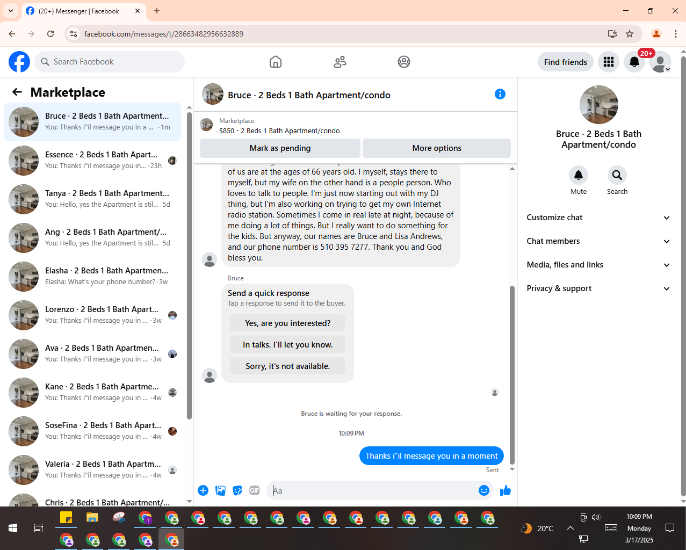Click the Search Facebook field
Screen dimensions: 686x550
point(110,62)
